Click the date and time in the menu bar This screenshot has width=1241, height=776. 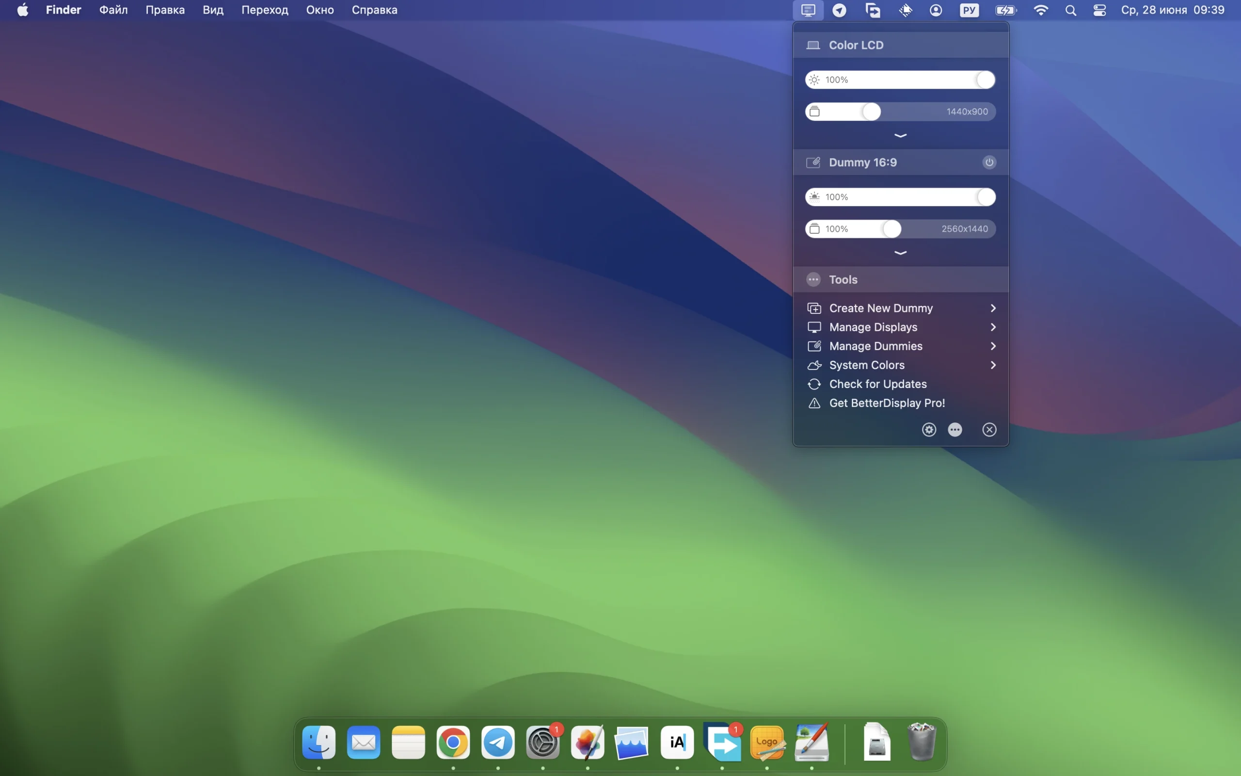click(x=1172, y=10)
